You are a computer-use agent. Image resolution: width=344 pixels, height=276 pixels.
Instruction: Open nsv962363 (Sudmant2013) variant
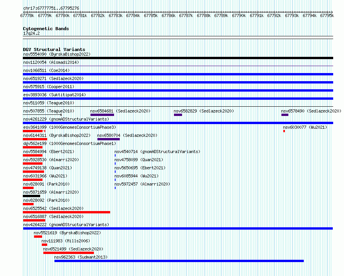81,257
